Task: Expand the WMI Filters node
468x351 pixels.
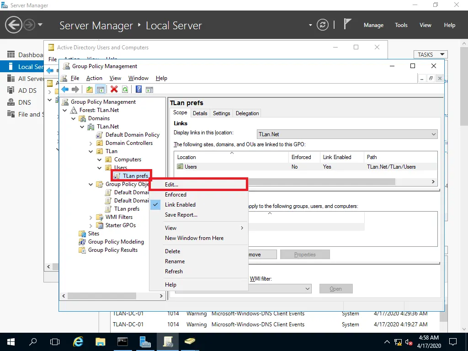Action: click(x=91, y=217)
